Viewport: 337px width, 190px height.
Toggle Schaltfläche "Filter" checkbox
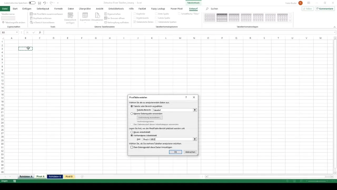[179, 14]
